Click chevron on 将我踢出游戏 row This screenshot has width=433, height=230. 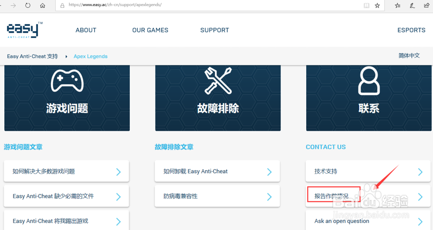point(119,221)
